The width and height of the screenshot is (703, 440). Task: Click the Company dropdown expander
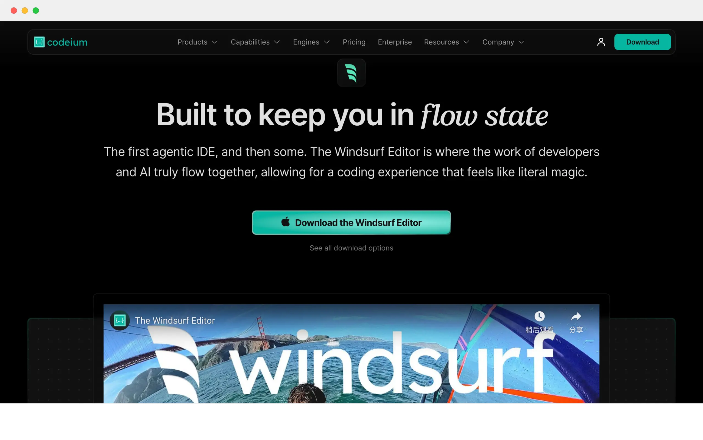click(522, 42)
